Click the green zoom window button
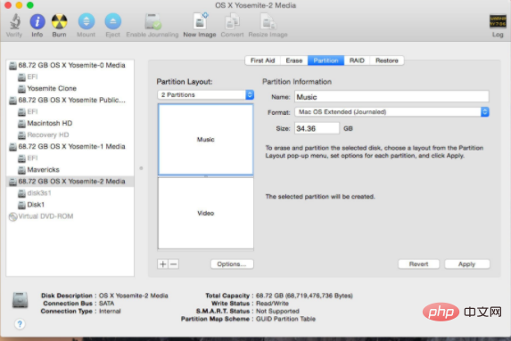Screen dimensions: 511x341 click(30, 4)
